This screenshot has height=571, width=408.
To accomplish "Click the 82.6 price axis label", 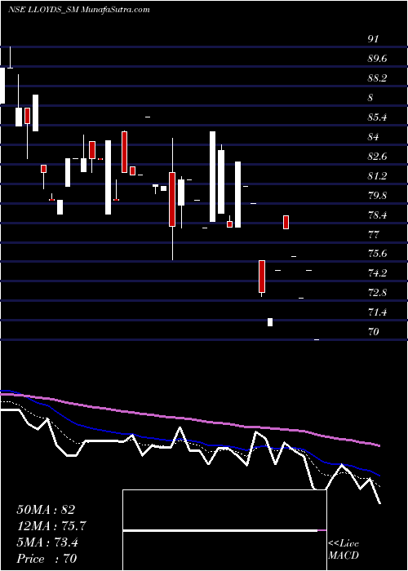I will (379, 157).
